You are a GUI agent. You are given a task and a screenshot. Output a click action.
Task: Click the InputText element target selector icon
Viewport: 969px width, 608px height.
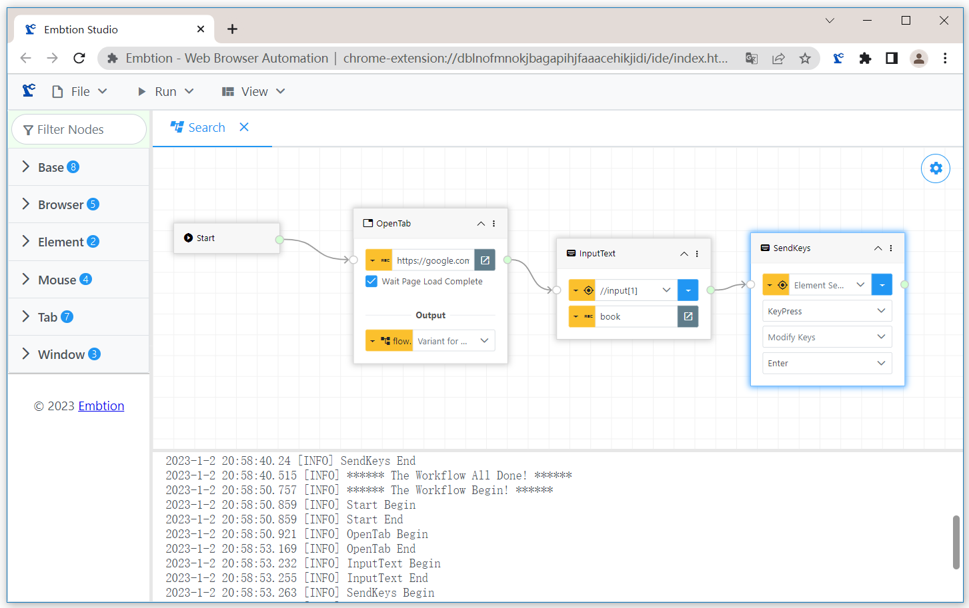pyautogui.click(x=582, y=290)
